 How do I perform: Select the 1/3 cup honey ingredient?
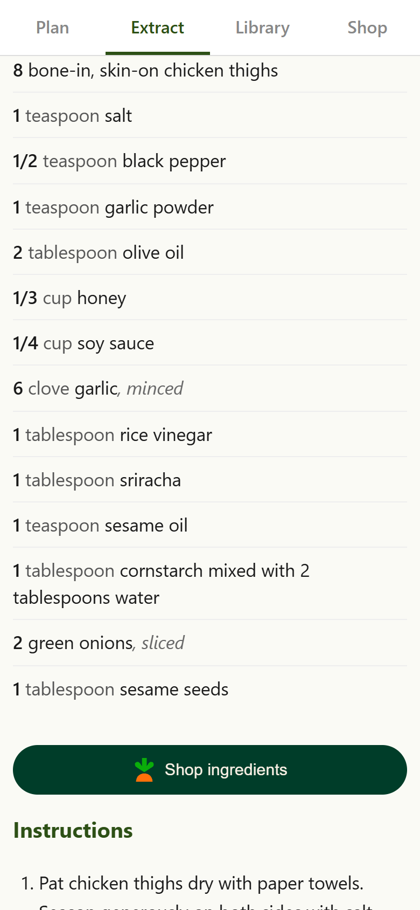tap(70, 298)
